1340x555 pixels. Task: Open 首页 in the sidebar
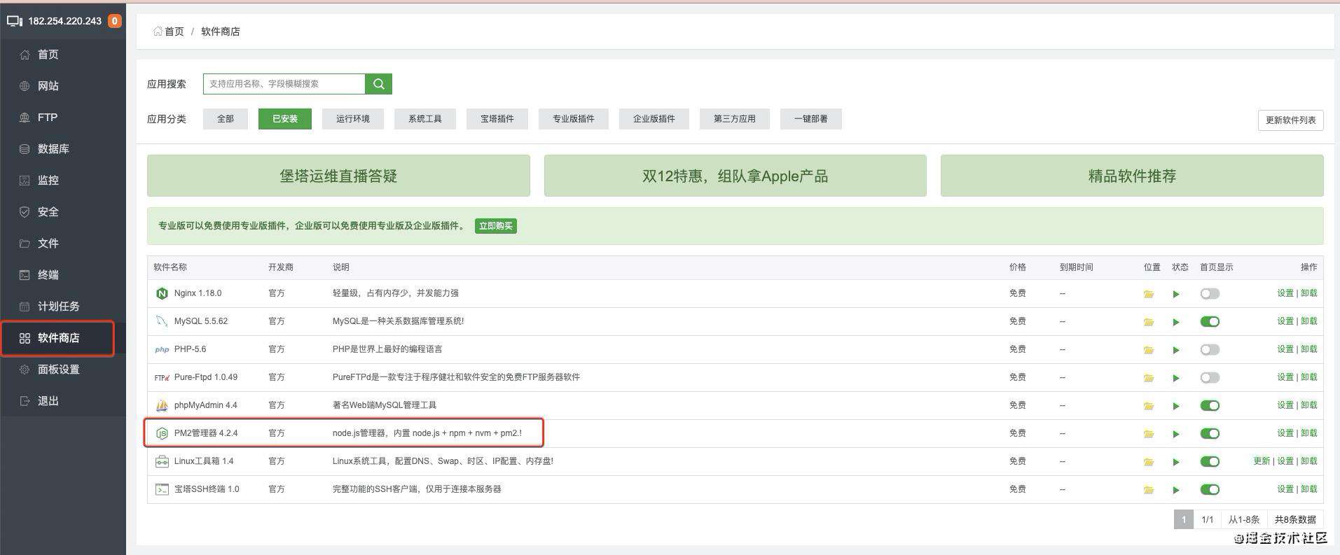click(63, 55)
